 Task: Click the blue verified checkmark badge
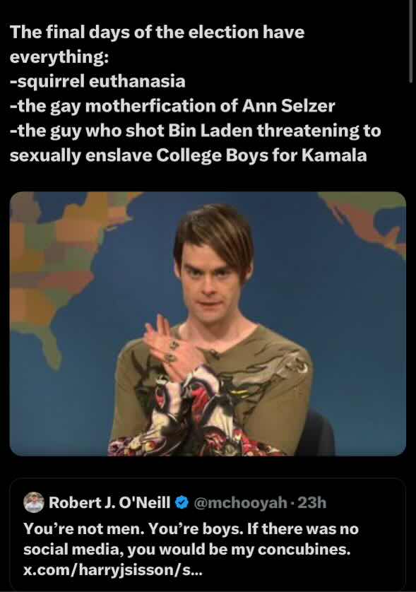click(182, 502)
